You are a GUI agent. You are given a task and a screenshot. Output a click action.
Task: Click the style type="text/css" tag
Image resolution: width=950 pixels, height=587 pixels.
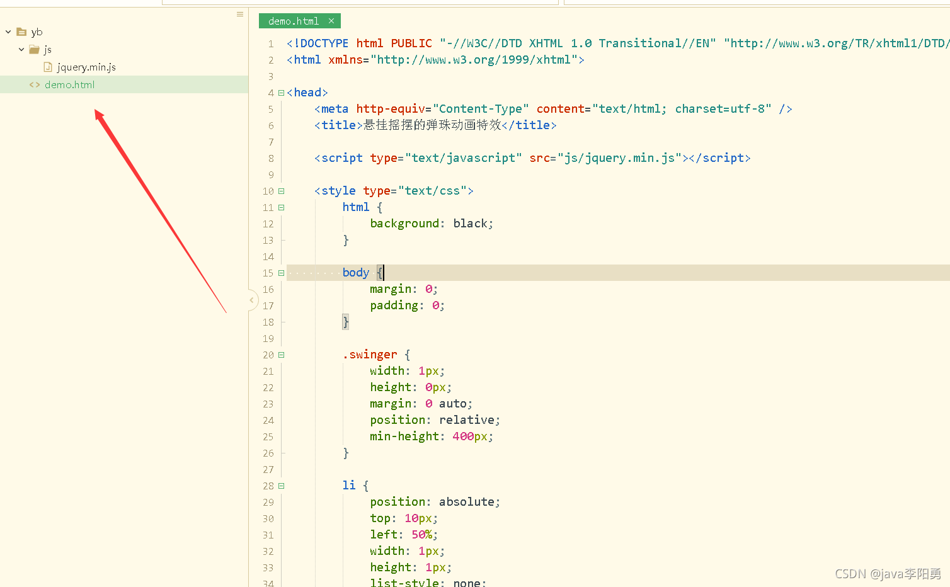point(394,191)
